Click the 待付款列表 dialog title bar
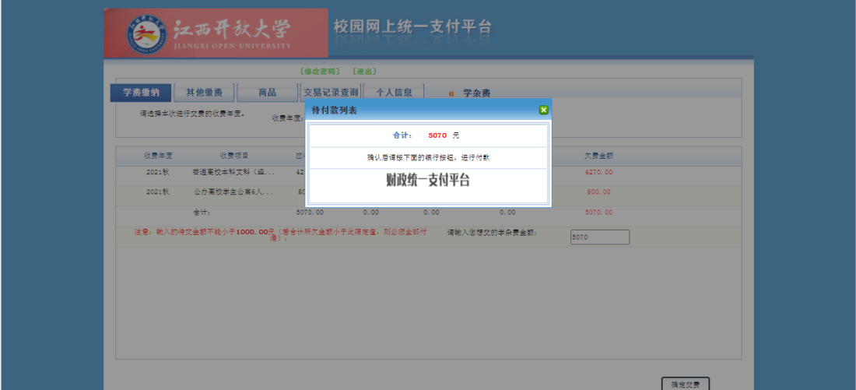The width and height of the screenshot is (856, 390). [x=420, y=111]
